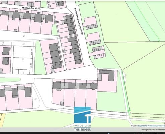Select the large L-shaped building east of junction
The image size is (165, 134).
coord(107,75)
